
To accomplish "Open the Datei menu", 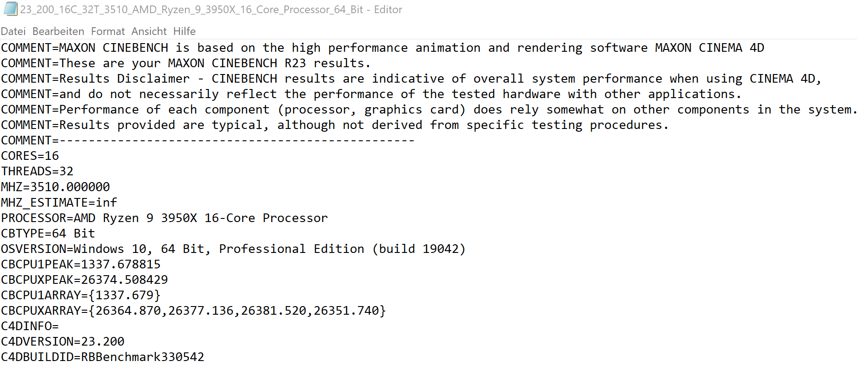I will pyautogui.click(x=13, y=31).
